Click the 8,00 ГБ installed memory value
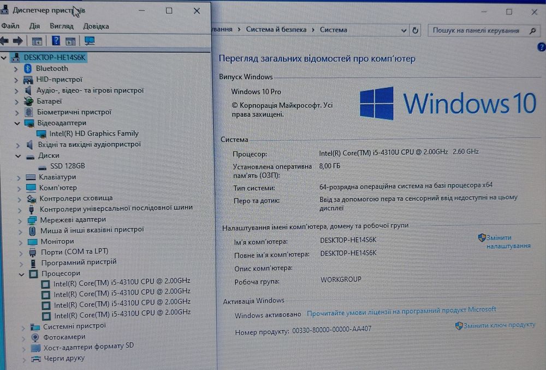546x370 pixels. click(329, 166)
